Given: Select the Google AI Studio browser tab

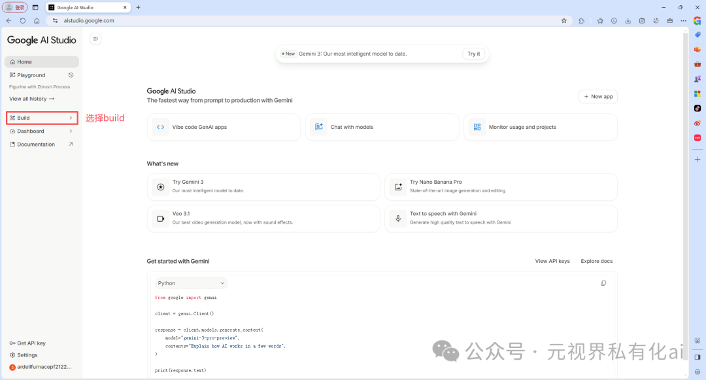Looking at the screenshot, I should click(88, 7).
